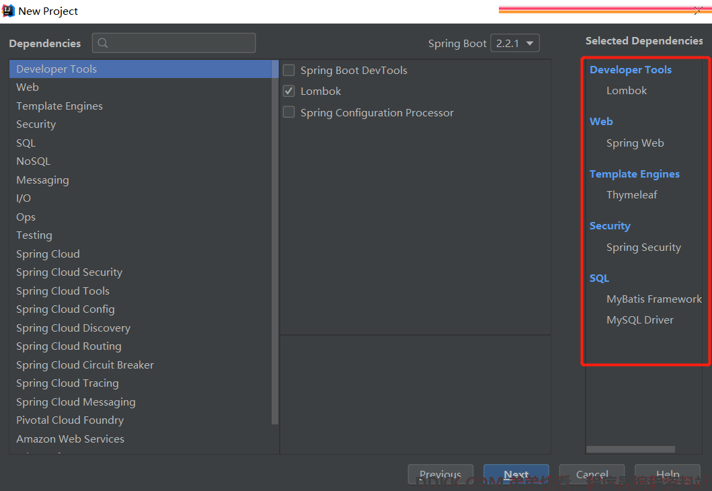Screen dimensions: 712x491
Task: Click MyBatis Framework in Selected Dependencies
Action: 654,299
